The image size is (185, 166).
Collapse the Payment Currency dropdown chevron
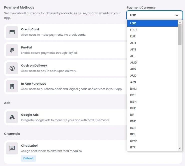pyautogui.click(x=177, y=15)
